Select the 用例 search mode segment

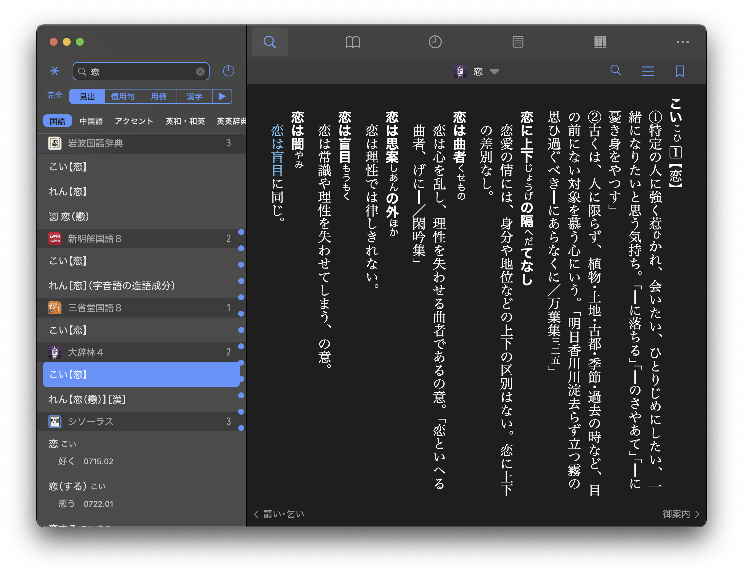click(x=159, y=96)
